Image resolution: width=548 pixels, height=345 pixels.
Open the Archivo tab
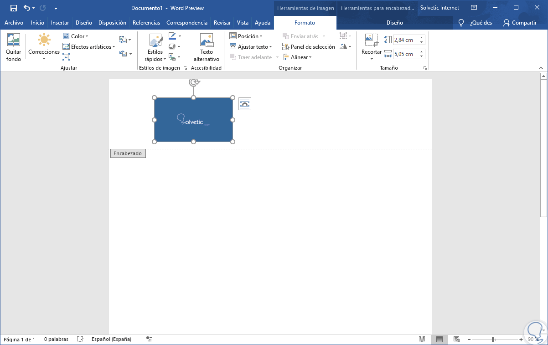tap(14, 23)
